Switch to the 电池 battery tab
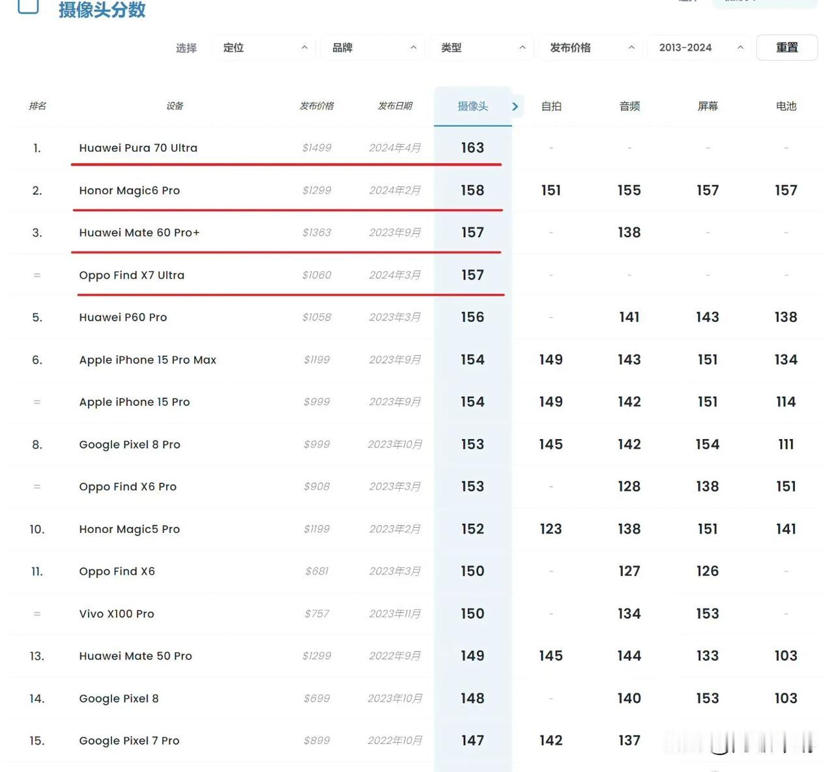Viewport: 834px width, 772px height. (x=786, y=106)
